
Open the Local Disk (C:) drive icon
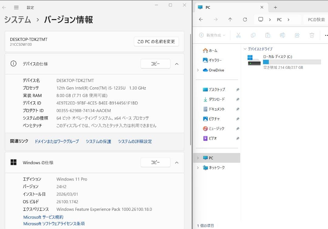pos(254,60)
